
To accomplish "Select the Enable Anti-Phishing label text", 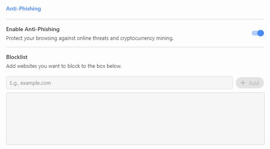I will pos(33,29).
